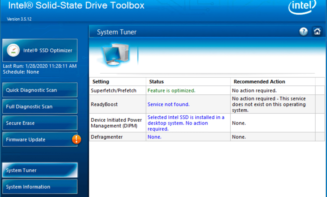This screenshot has width=327, height=197.
Task: Select the Superfetch/Prefetch row
Action: pyautogui.click(x=207, y=91)
